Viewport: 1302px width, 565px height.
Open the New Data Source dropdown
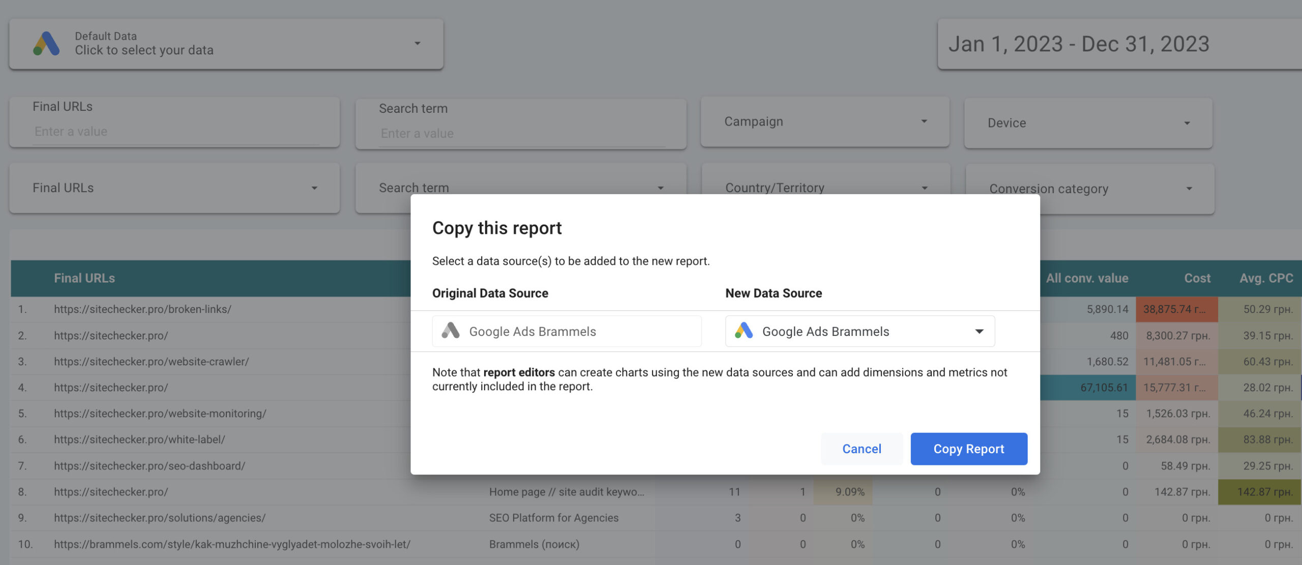(x=979, y=331)
